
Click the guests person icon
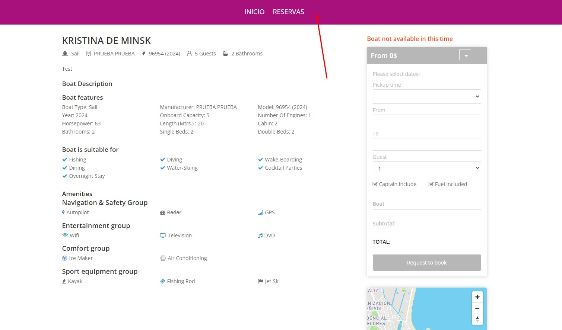click(189, 54)
